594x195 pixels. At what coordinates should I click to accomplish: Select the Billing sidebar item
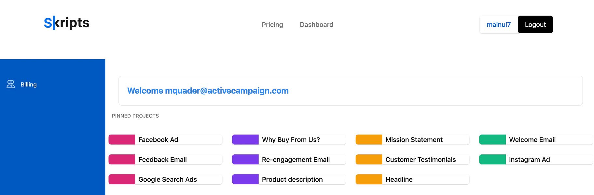click(x=29, y=84)
